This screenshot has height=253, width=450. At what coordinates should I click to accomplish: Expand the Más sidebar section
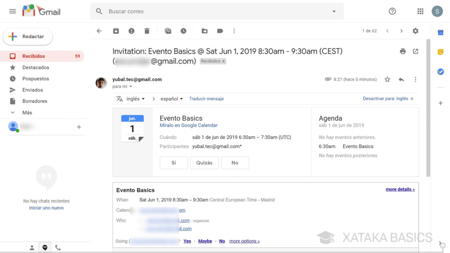[27, 112]
